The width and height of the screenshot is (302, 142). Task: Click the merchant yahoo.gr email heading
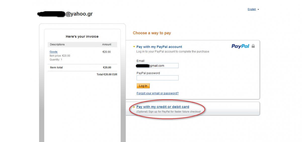pos(65,14)
